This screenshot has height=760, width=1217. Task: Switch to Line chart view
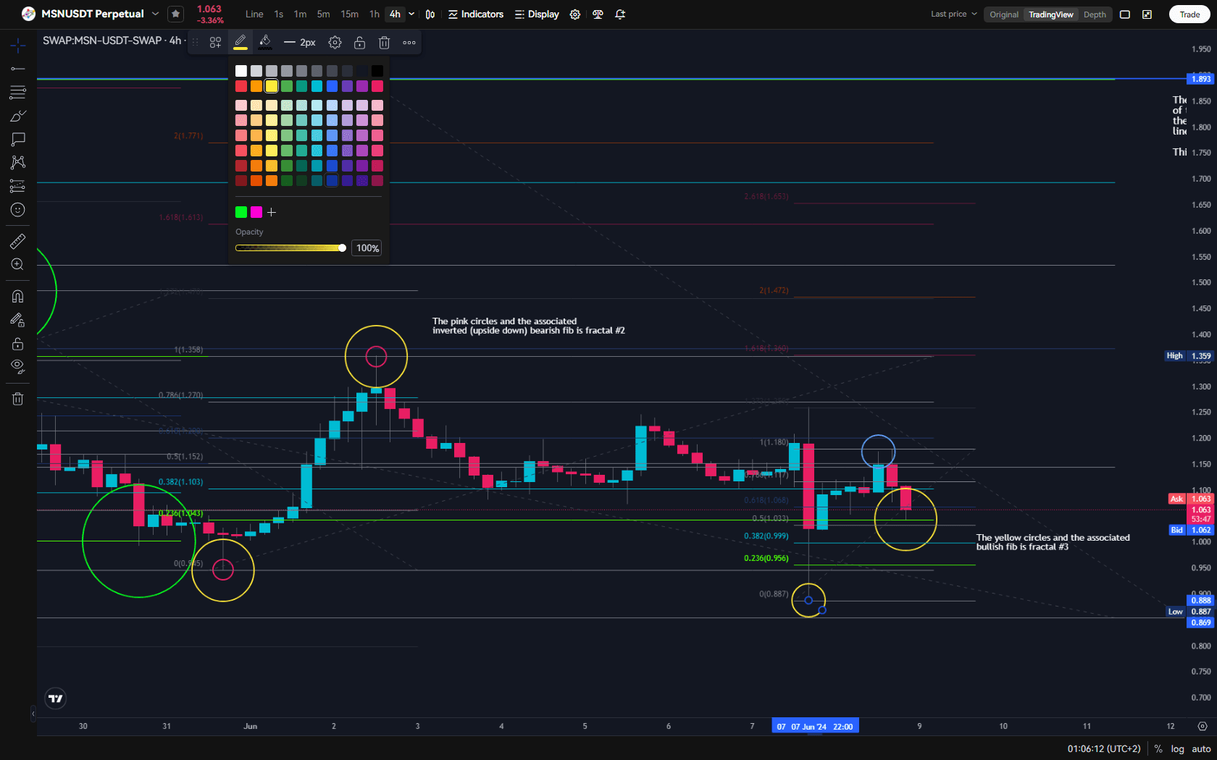point(254,14)
